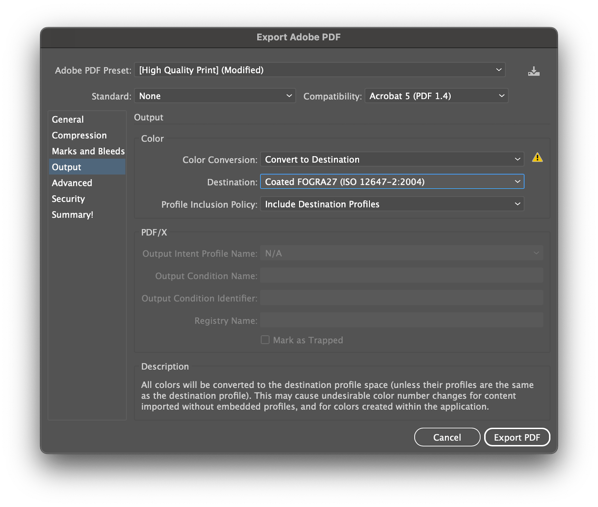Open the Destination profile dropdown
This screenshot has height=507, width=598.
392,182
